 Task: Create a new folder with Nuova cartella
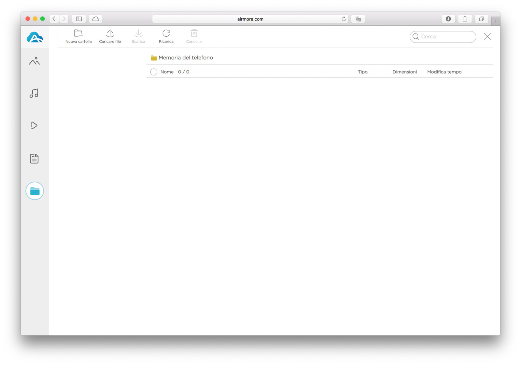[x=78, y=36]
